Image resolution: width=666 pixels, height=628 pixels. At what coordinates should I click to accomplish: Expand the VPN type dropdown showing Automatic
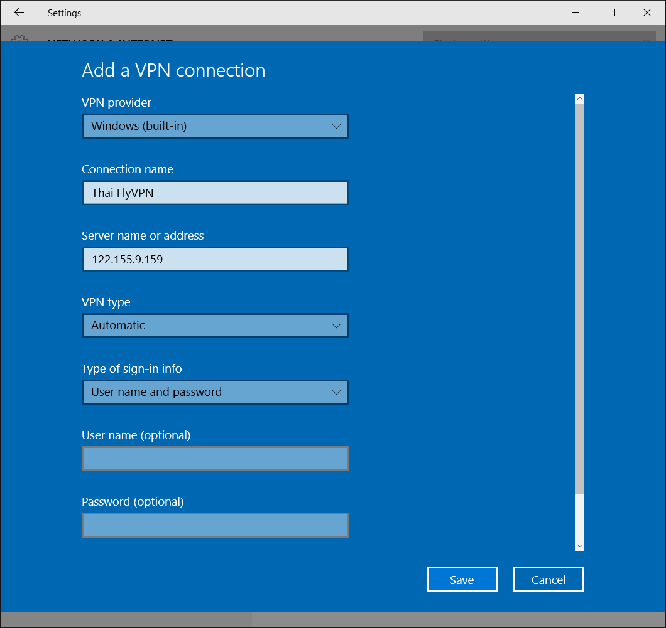tap(215, 326)
